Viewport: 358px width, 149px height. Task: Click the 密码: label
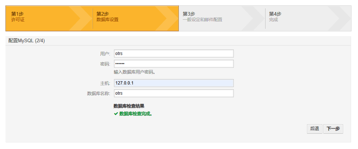tap(105, 64)
